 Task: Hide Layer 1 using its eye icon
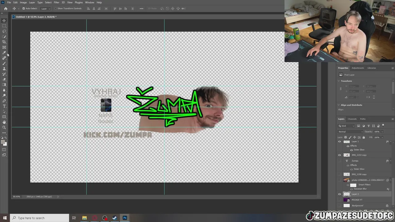339,142
